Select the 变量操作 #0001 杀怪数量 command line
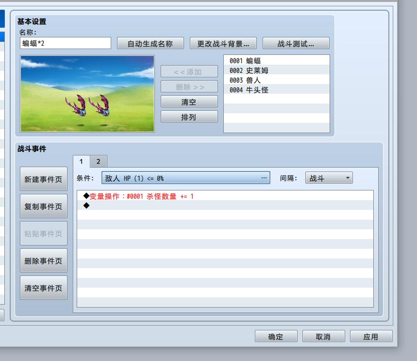 (x=225, y=196)
